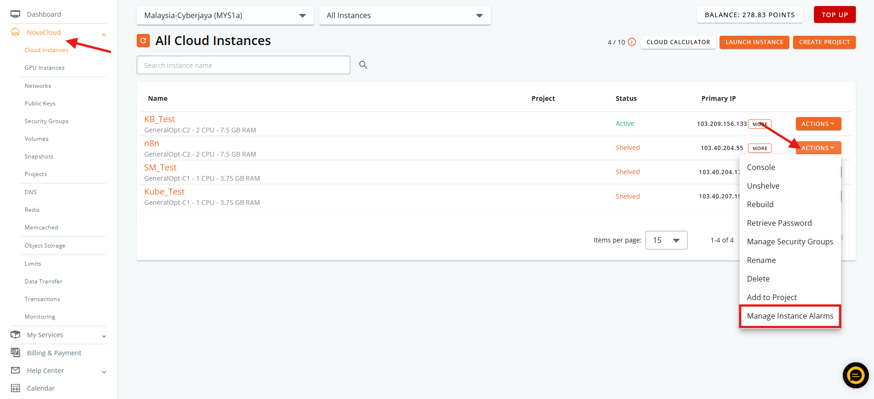Click the Name column header
This screenshot has height=399, width=874.
158,98
